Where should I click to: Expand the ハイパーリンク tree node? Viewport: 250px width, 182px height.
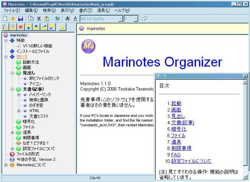[x=19, y=95]
